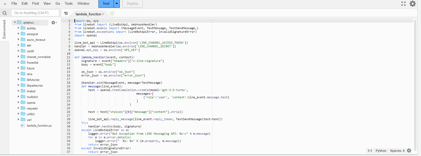The height and width of the screenshot is (156, 421).
Task: Open the File menu
Action: point(14,4)
